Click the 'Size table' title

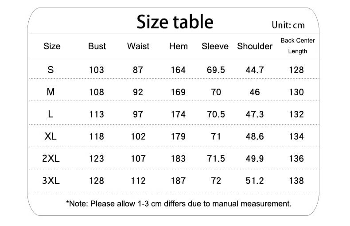[175, 21]
